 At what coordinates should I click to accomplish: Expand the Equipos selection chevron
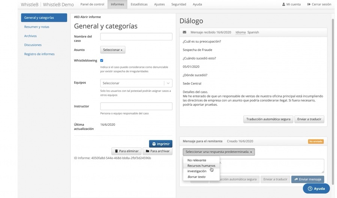click(x=168, y=83)
